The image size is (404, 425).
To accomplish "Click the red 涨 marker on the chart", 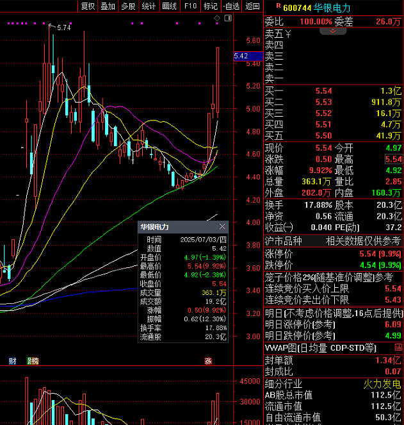I will point(208,361).
